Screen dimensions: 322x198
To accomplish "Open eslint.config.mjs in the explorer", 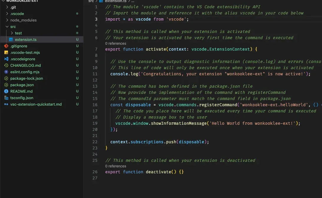I will [25, 72].
